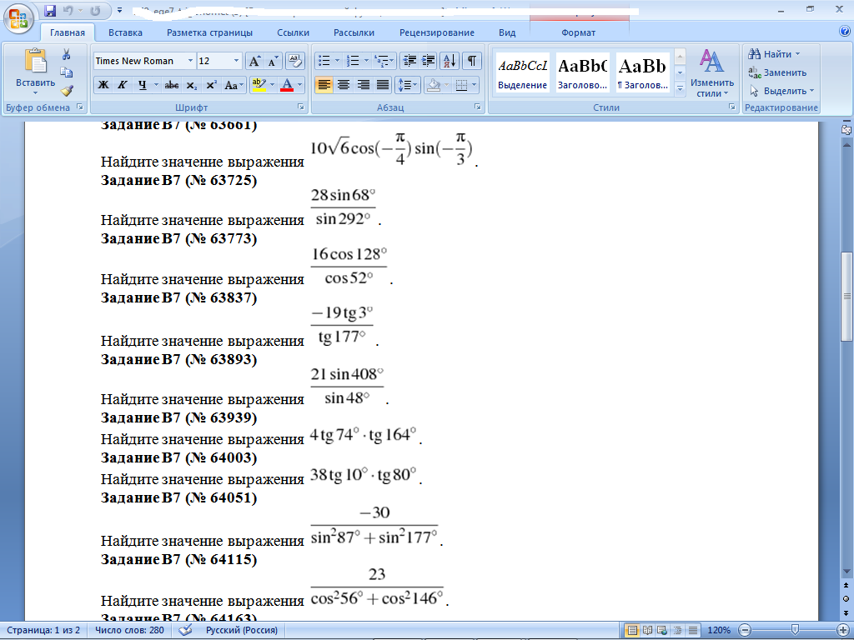Toggle bold formatting with the Ж button
This screenshot has height=640, width=854.
(103, 85)
